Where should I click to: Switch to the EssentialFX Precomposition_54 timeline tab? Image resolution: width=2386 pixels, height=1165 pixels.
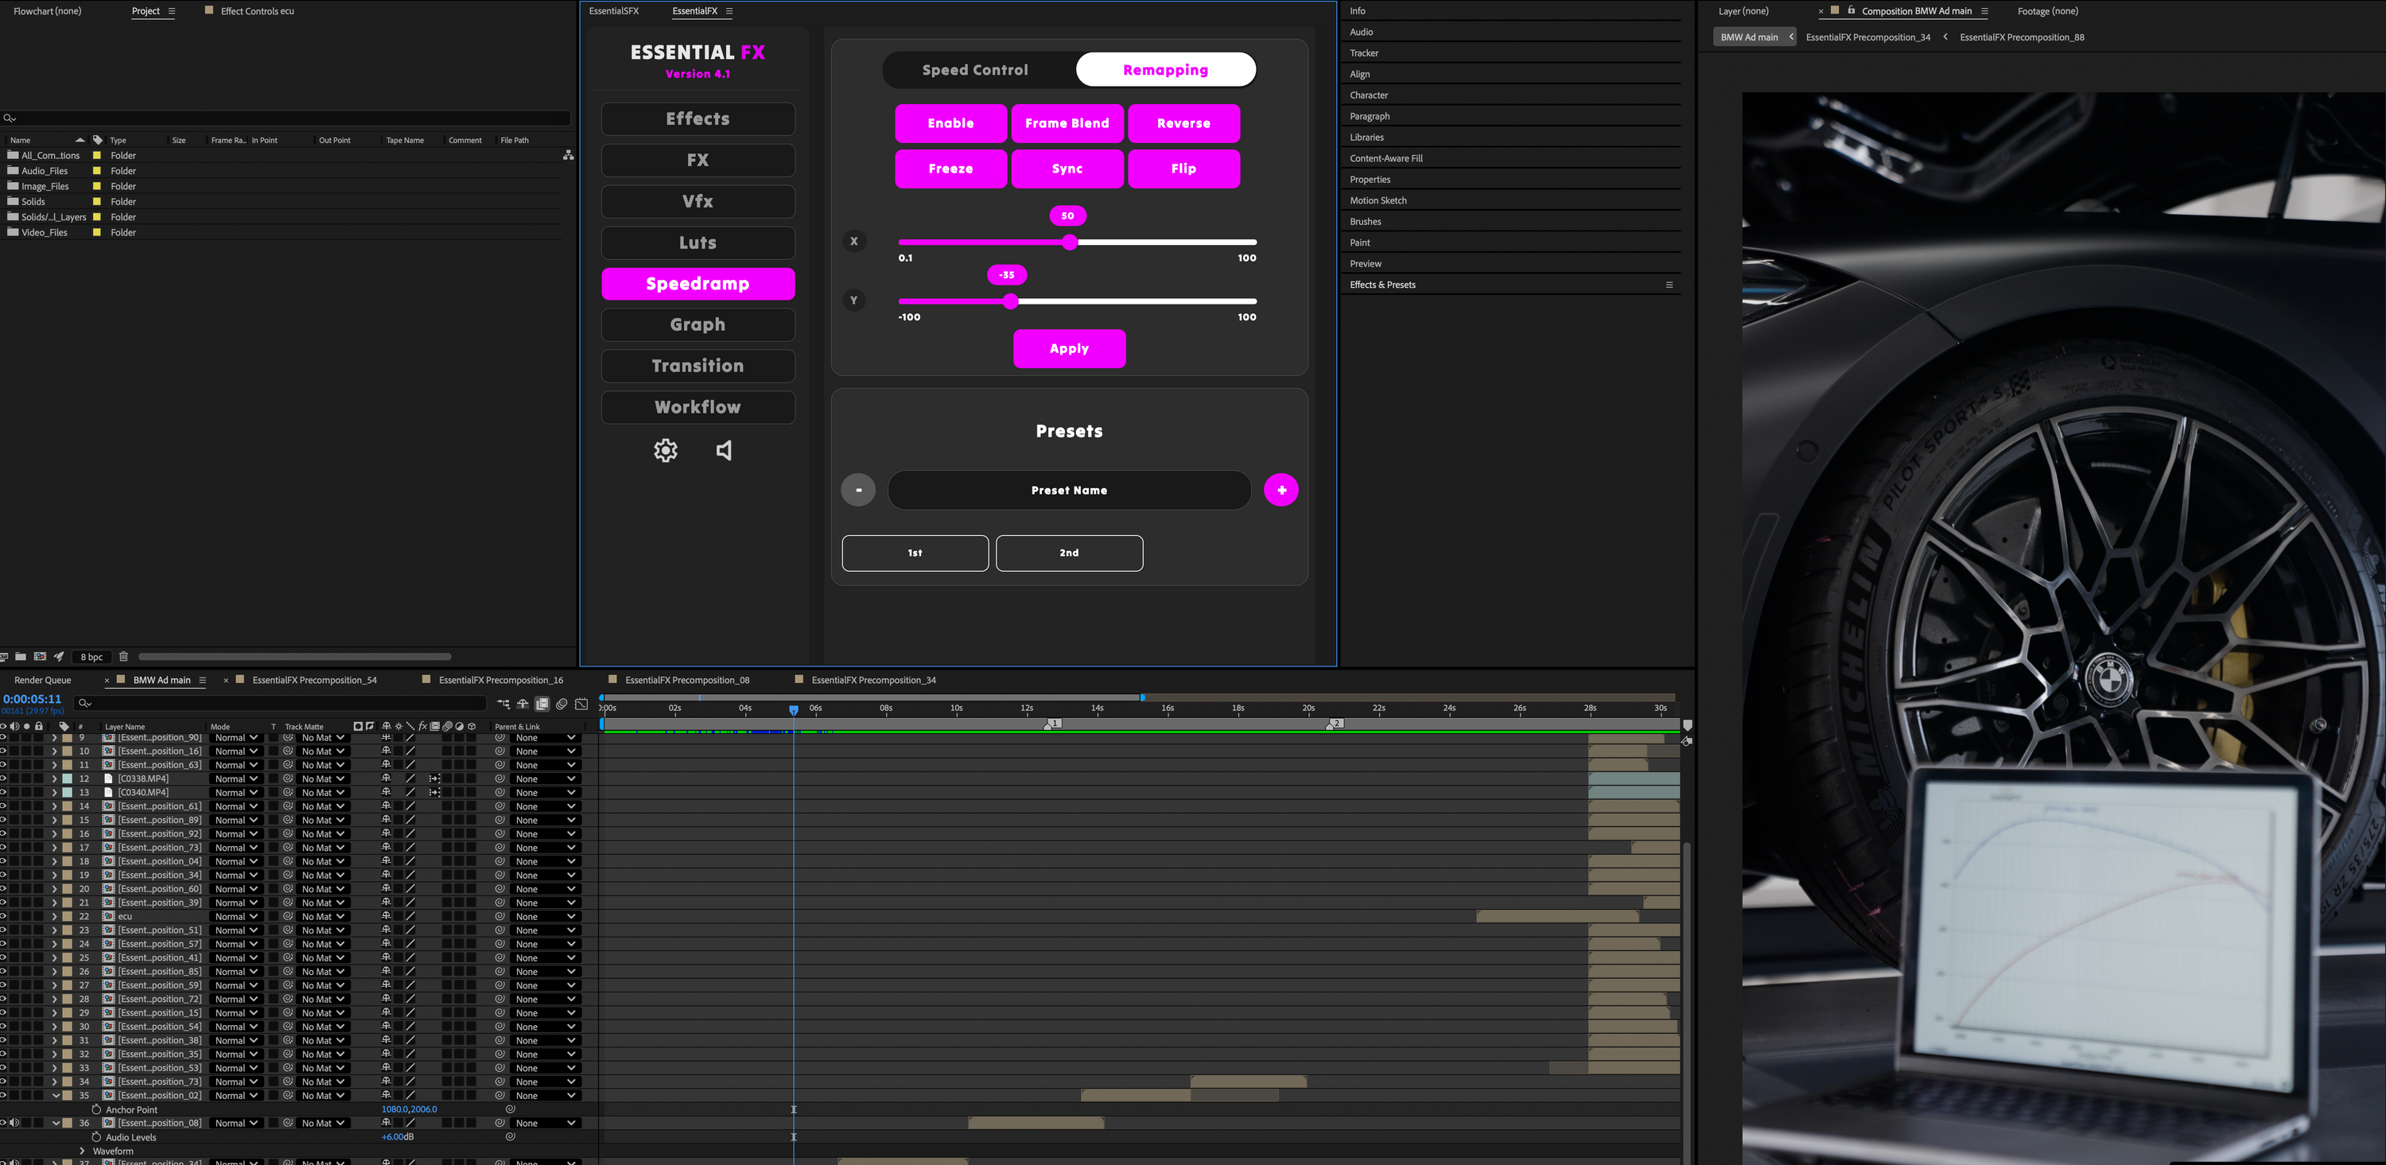pos(315,680)
